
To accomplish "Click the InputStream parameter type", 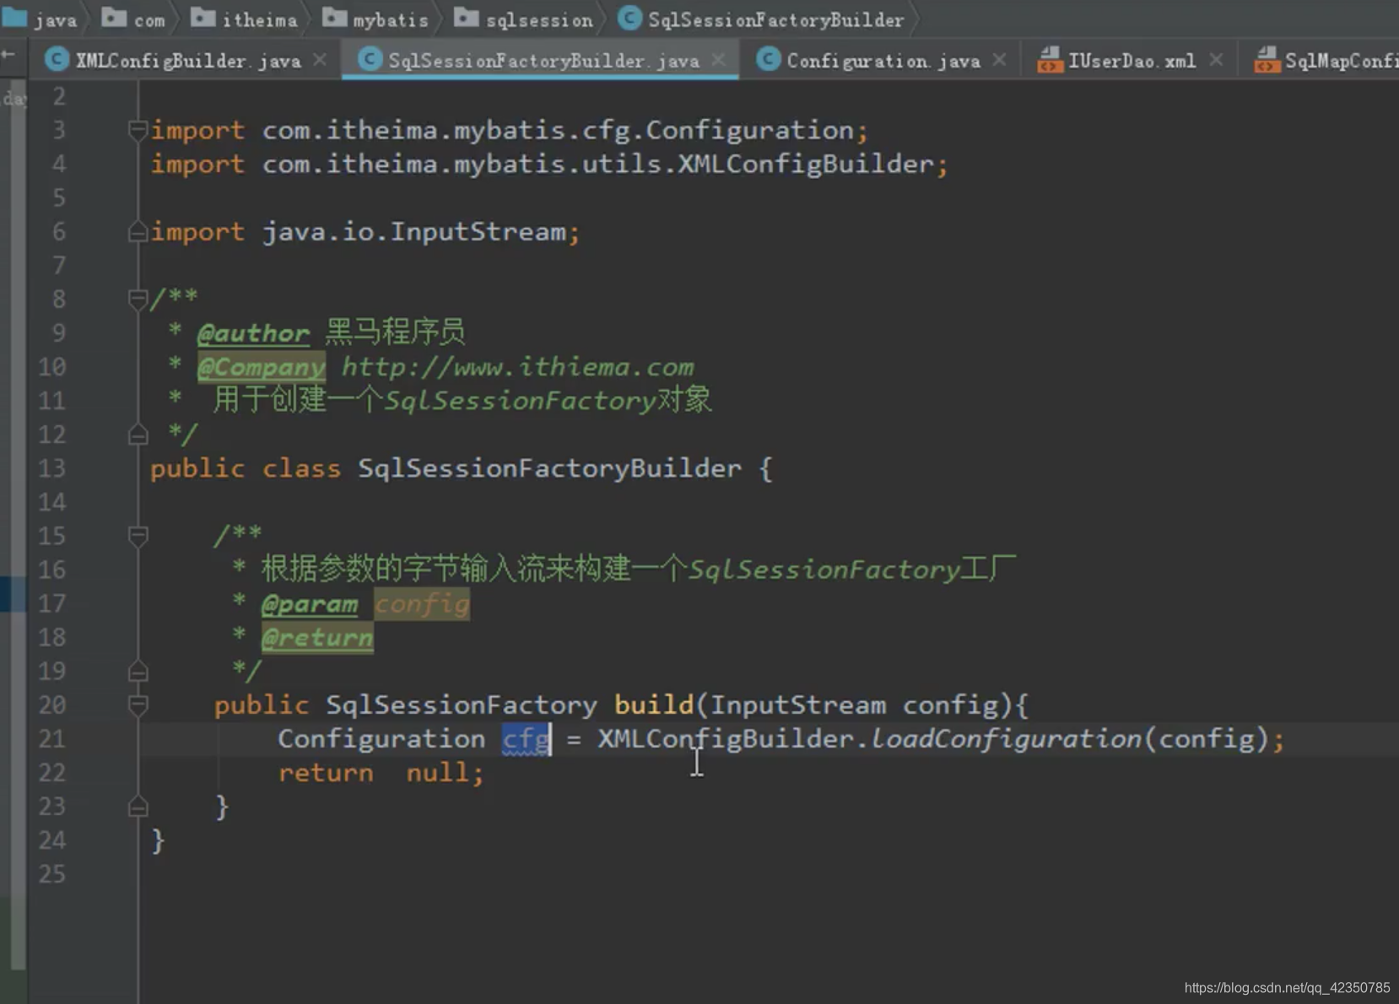I will coord(798,704).
